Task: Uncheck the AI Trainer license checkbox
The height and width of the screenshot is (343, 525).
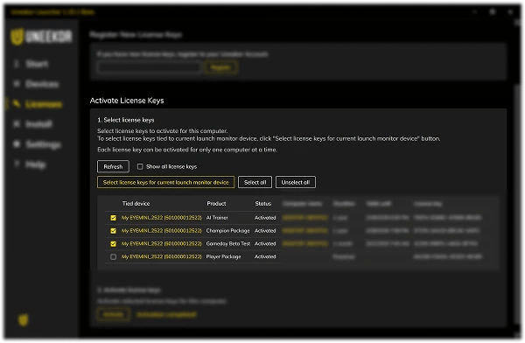Action: click(113, 218)
